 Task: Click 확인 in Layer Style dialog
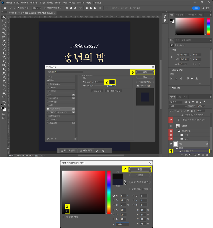[x=145, y=72]
